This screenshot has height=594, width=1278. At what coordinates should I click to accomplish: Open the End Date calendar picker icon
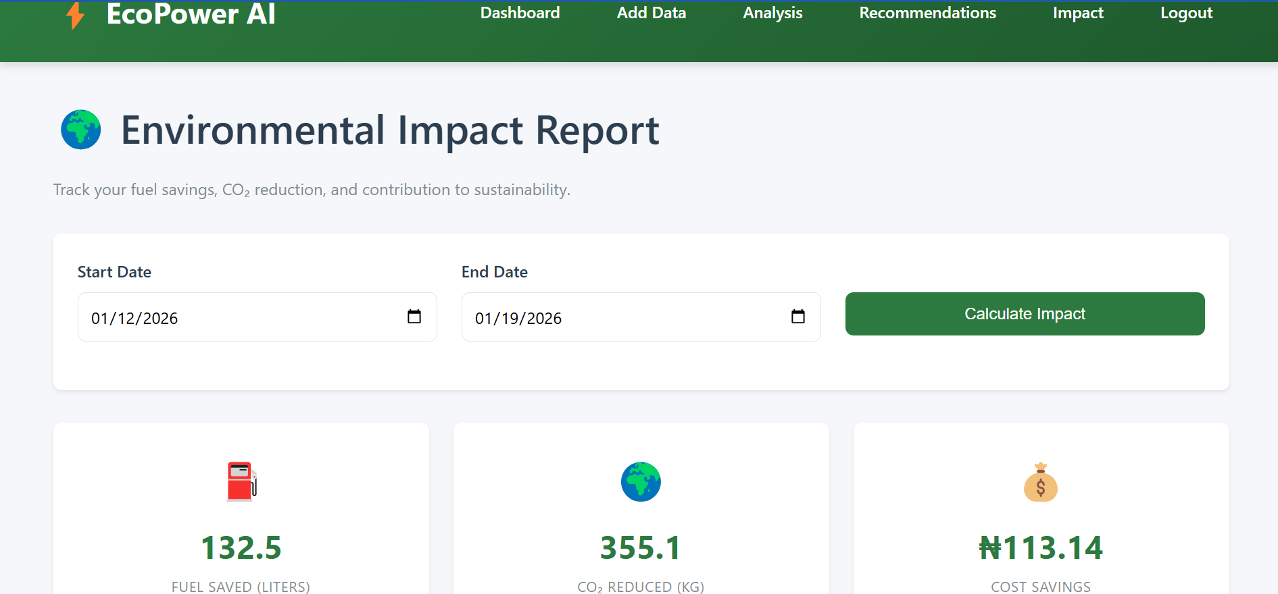pyautogui.click(x=798, y=317)
